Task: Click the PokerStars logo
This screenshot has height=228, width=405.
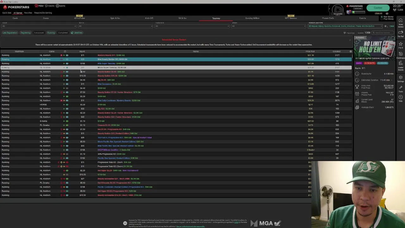Action: 16,7
